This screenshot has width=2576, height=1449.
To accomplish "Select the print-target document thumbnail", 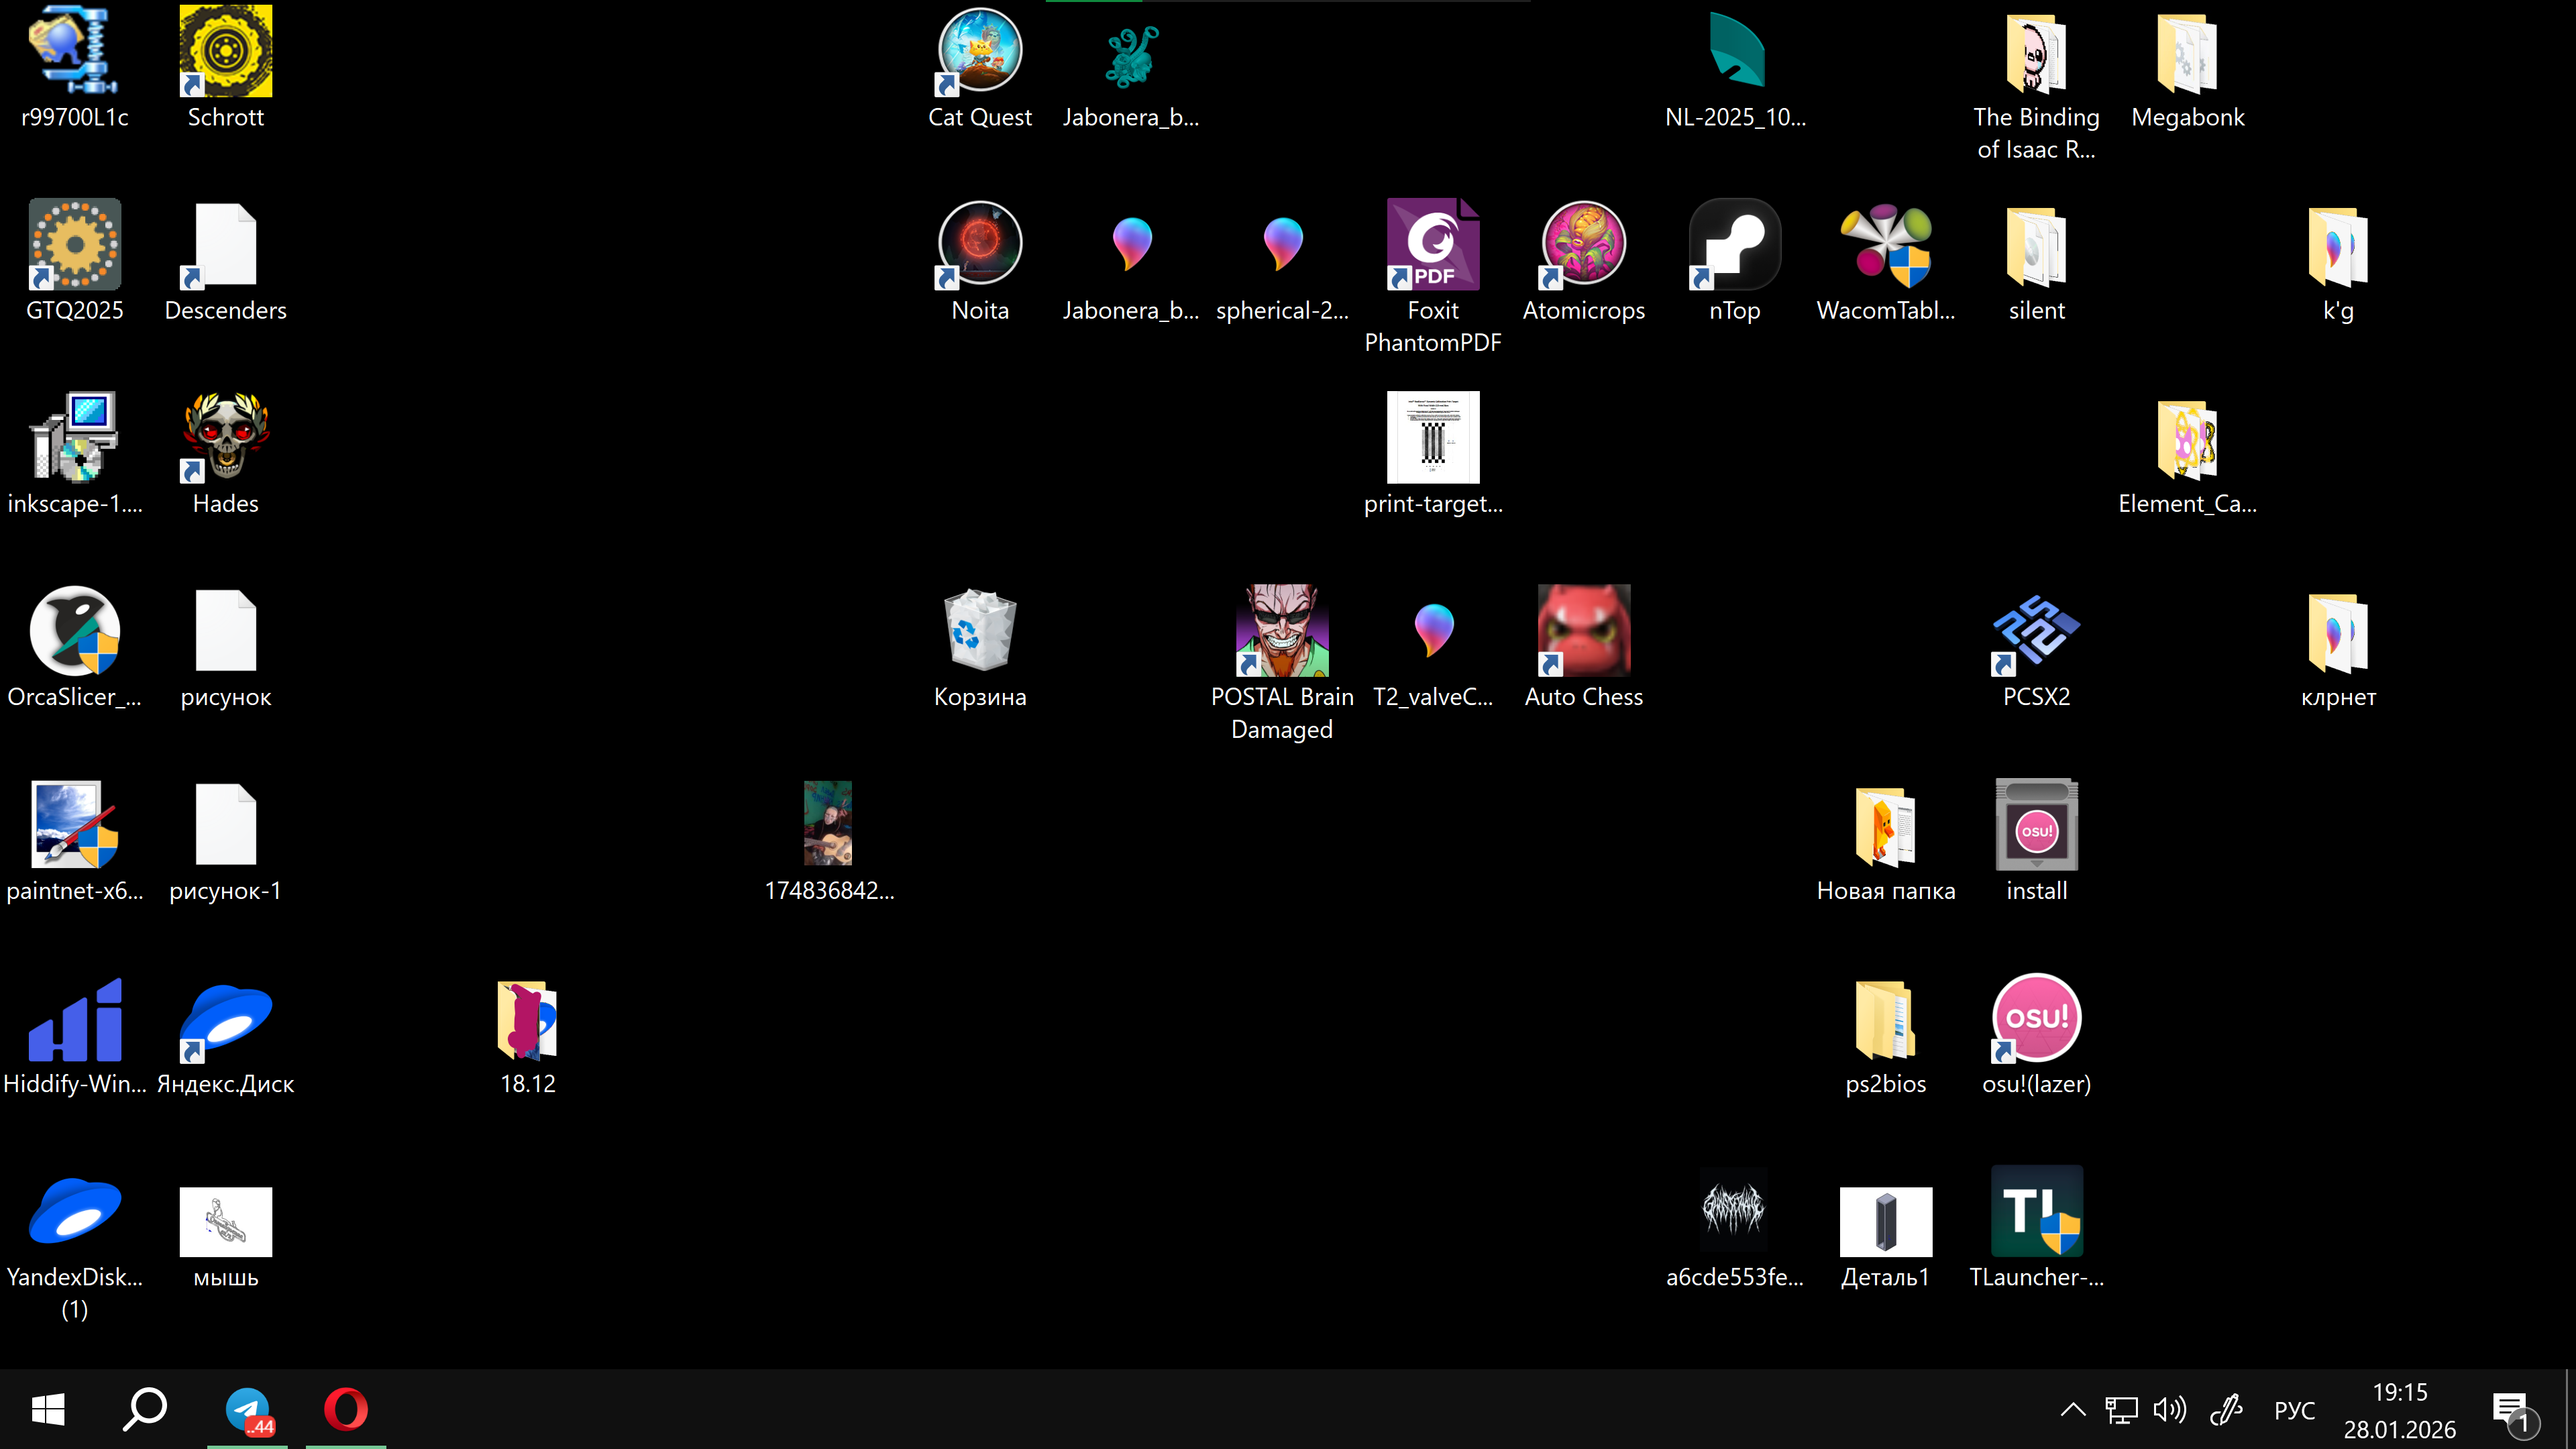I will pos(1432,438).
